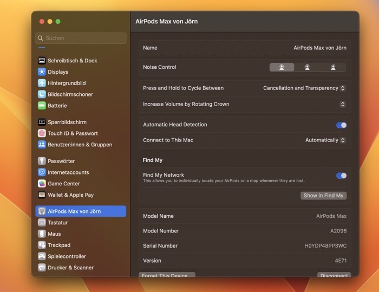Click the Disconnect button
The height and width of the screenshot is (292, 379).
point(334,275)
